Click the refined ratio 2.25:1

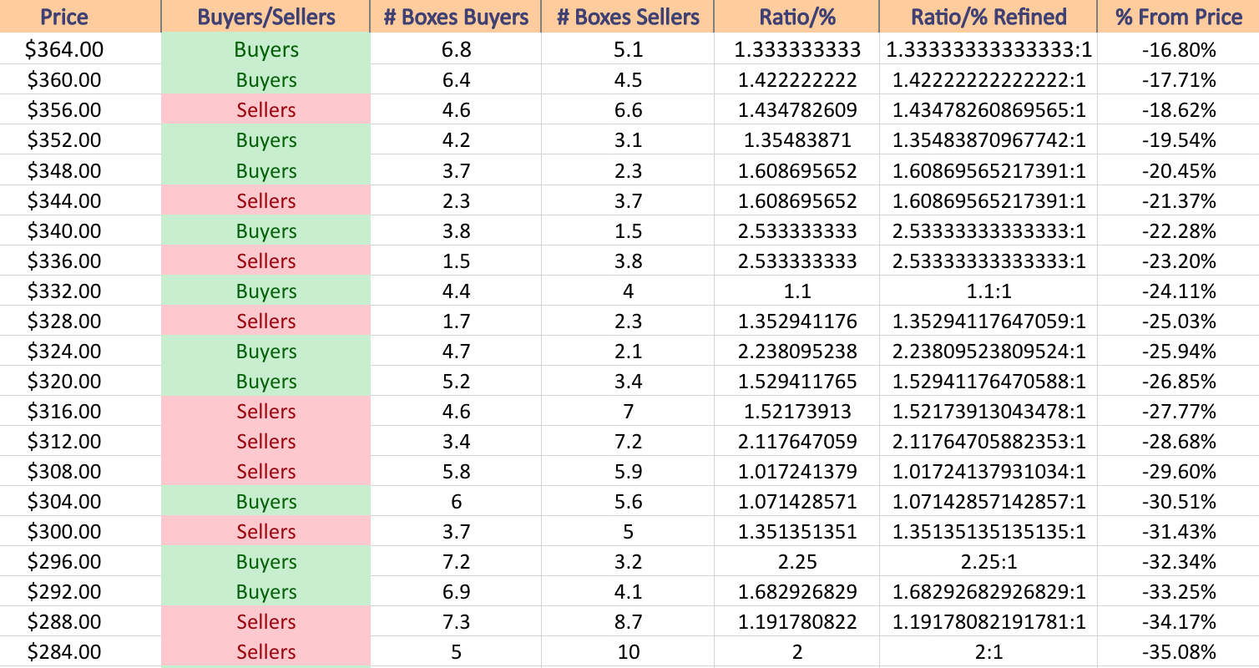(989, 561)
